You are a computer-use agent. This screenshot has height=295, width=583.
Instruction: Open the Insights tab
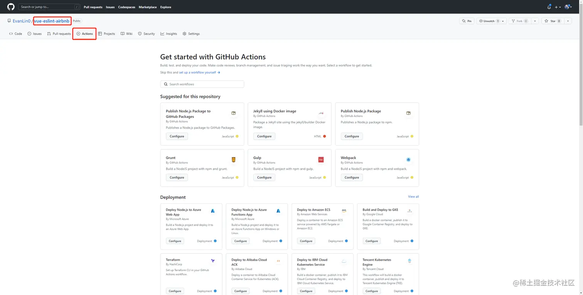(x=169, y=34)
